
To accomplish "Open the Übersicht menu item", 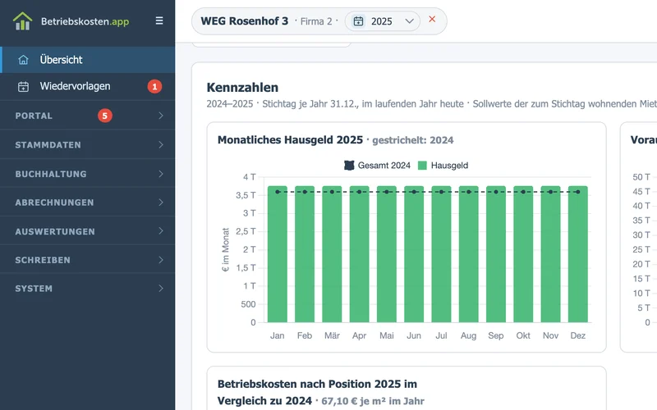I will click(88, 60).
